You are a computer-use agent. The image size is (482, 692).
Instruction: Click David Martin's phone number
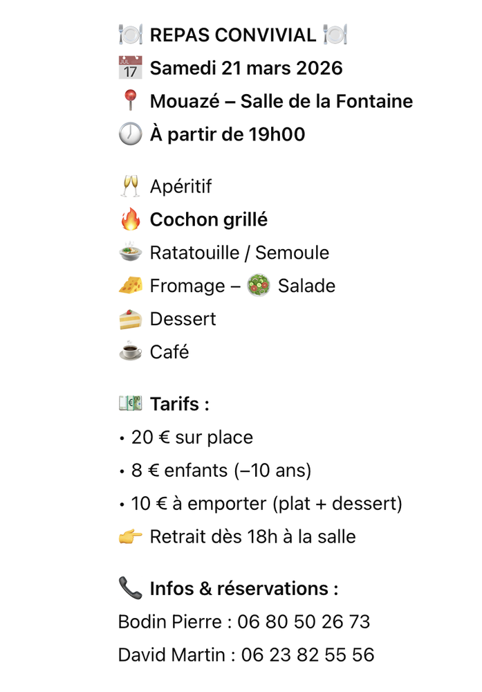308,655
